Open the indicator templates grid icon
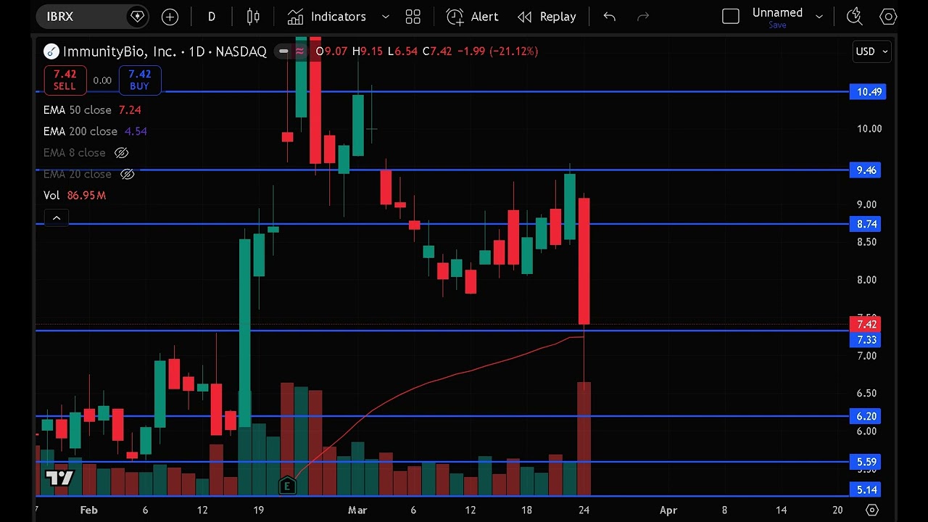This screenshot has height=522, width=928. pyautogui.click(x=413, y=17)
